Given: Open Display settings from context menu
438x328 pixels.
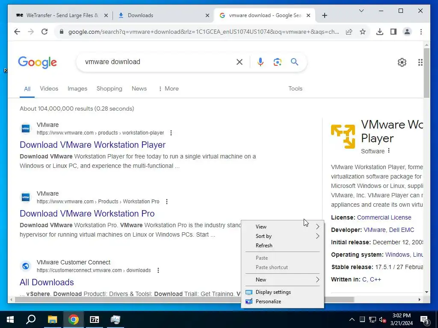Looking at the screenshot, I should click(282, 292).
